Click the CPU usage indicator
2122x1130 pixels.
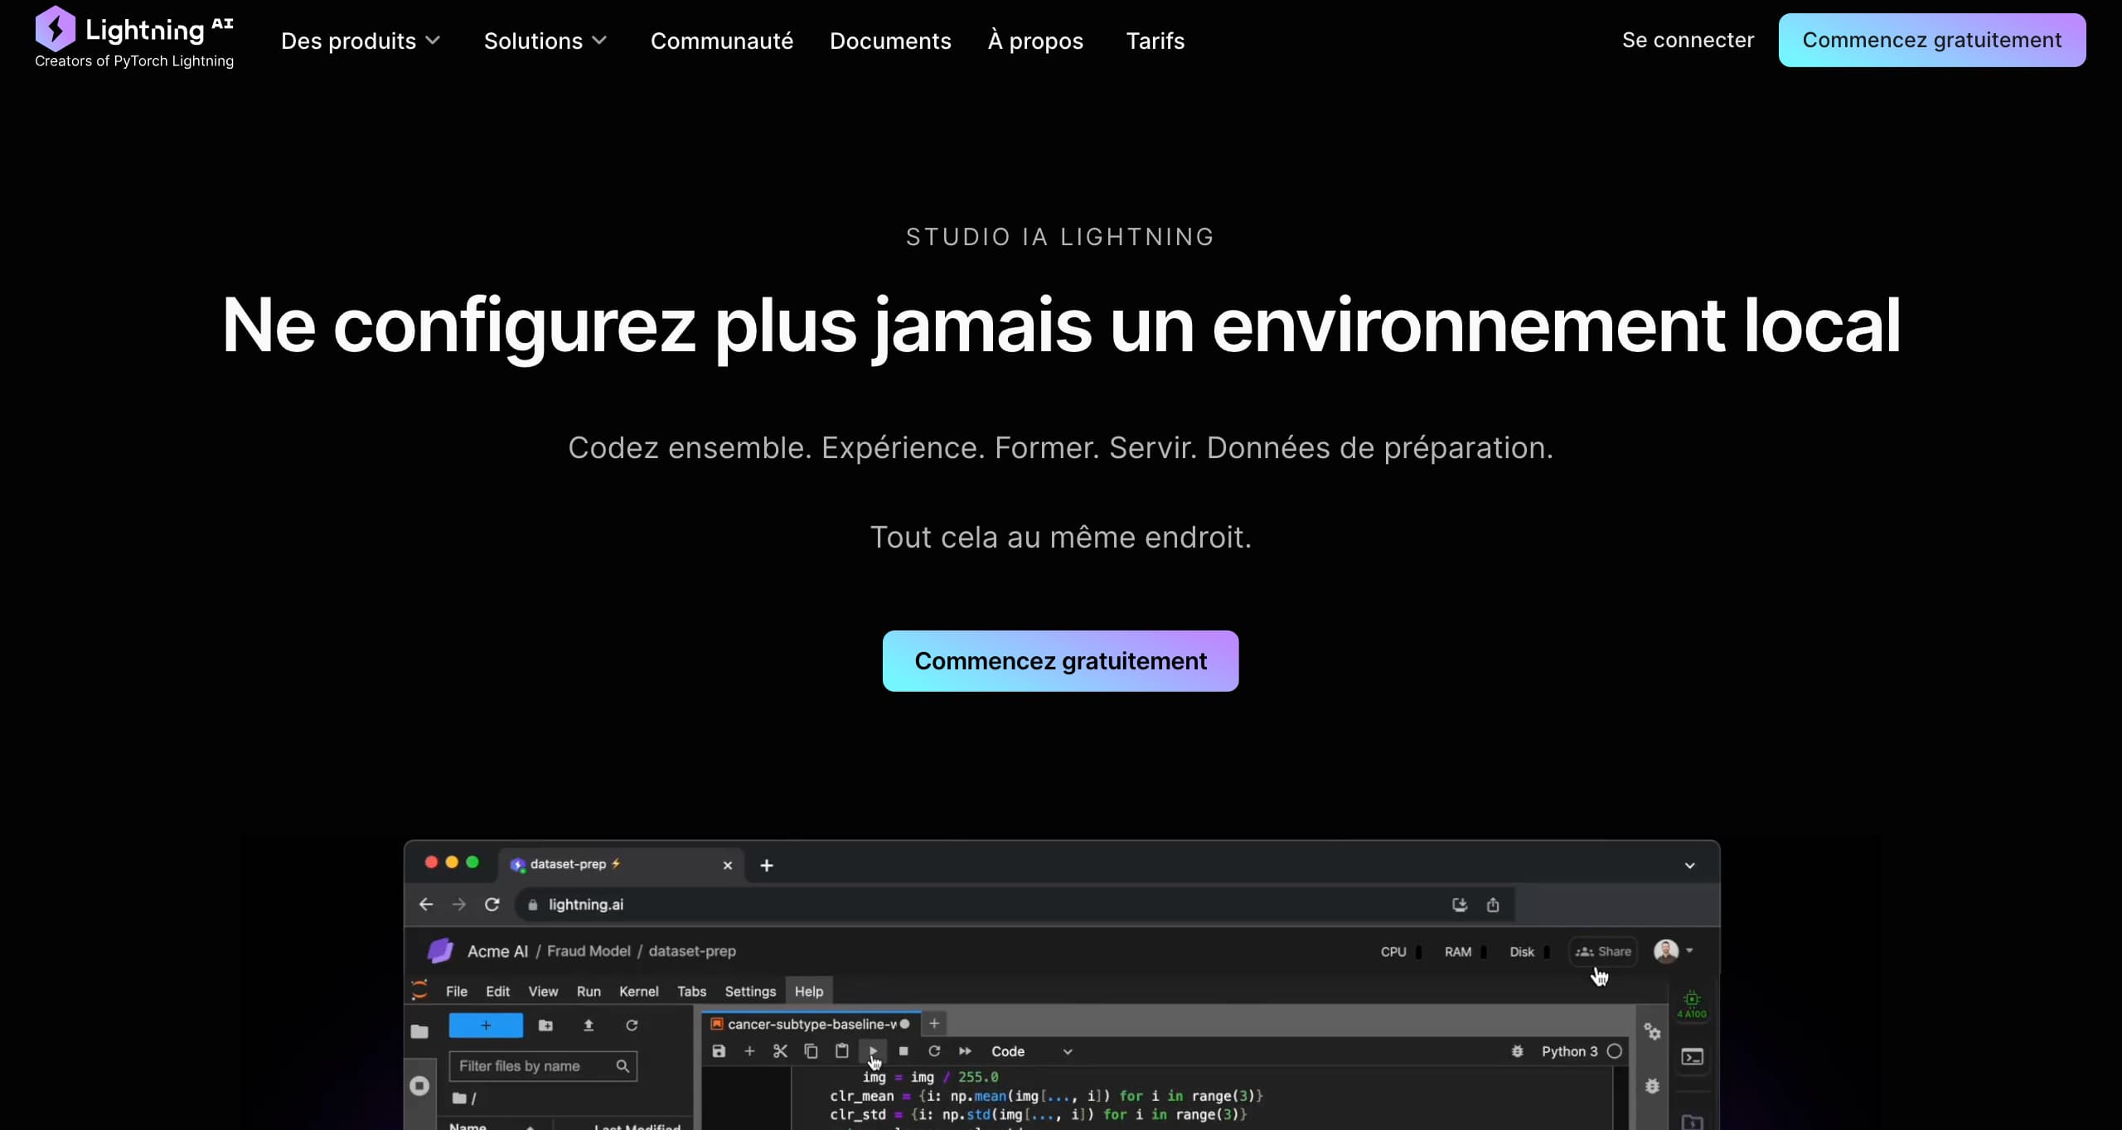[x=1401, y=952]
